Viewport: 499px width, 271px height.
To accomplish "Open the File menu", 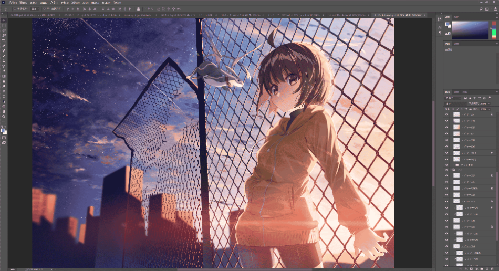I will coord(13,3).
